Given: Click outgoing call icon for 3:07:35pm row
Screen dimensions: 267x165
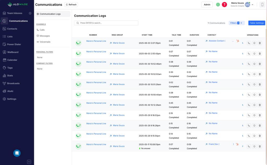Looking at the screenshot, I should 78,43.
